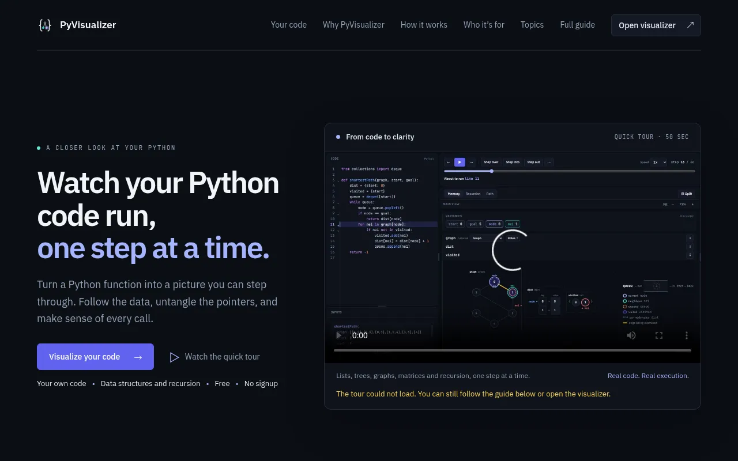This screenshot has height=461, width=738.
Task: Play the quick tour video
Action: pos(339,335)
